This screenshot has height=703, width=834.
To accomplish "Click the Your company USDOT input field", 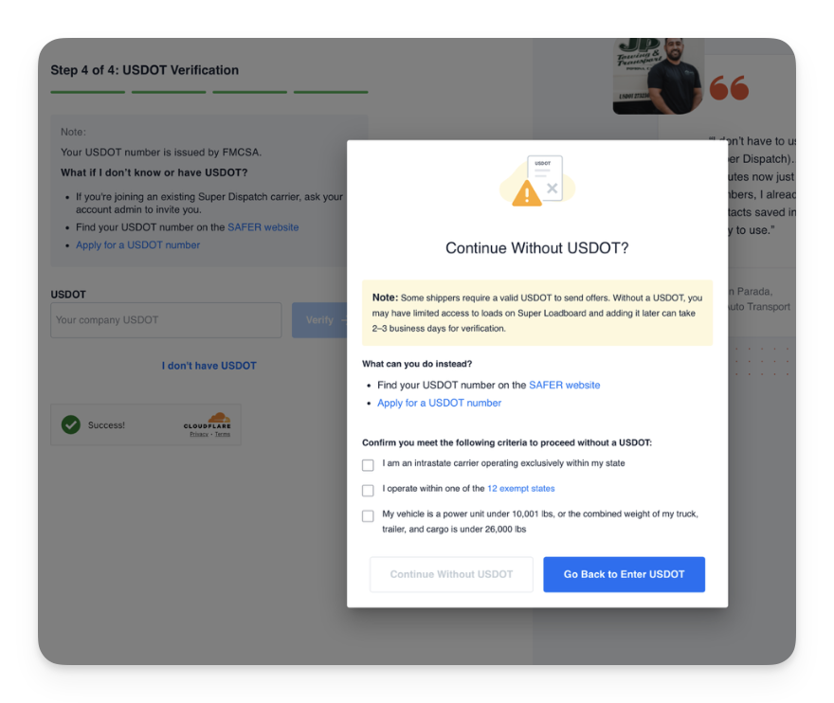I will (166, 320).
